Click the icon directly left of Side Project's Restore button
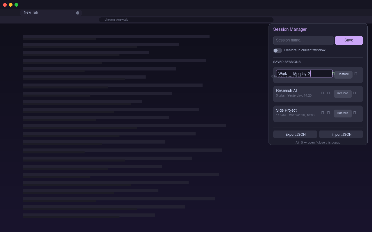The image size is (372, 232). tap(328, 113)
